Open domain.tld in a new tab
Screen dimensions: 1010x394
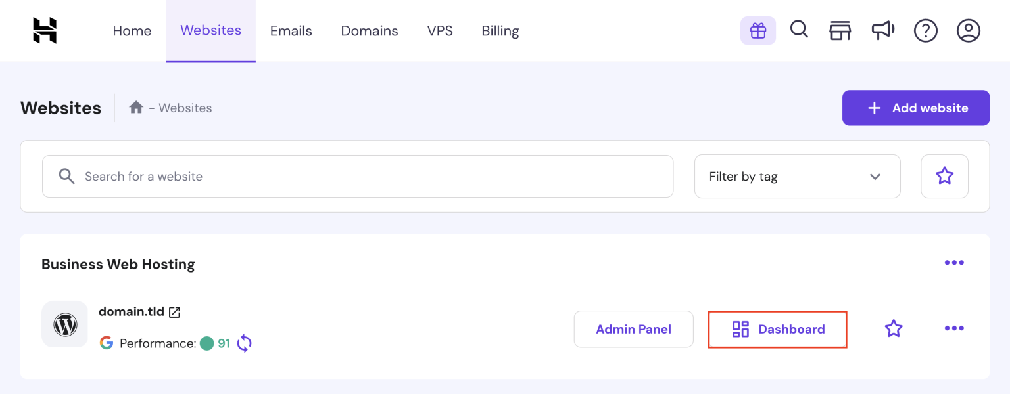174,311
